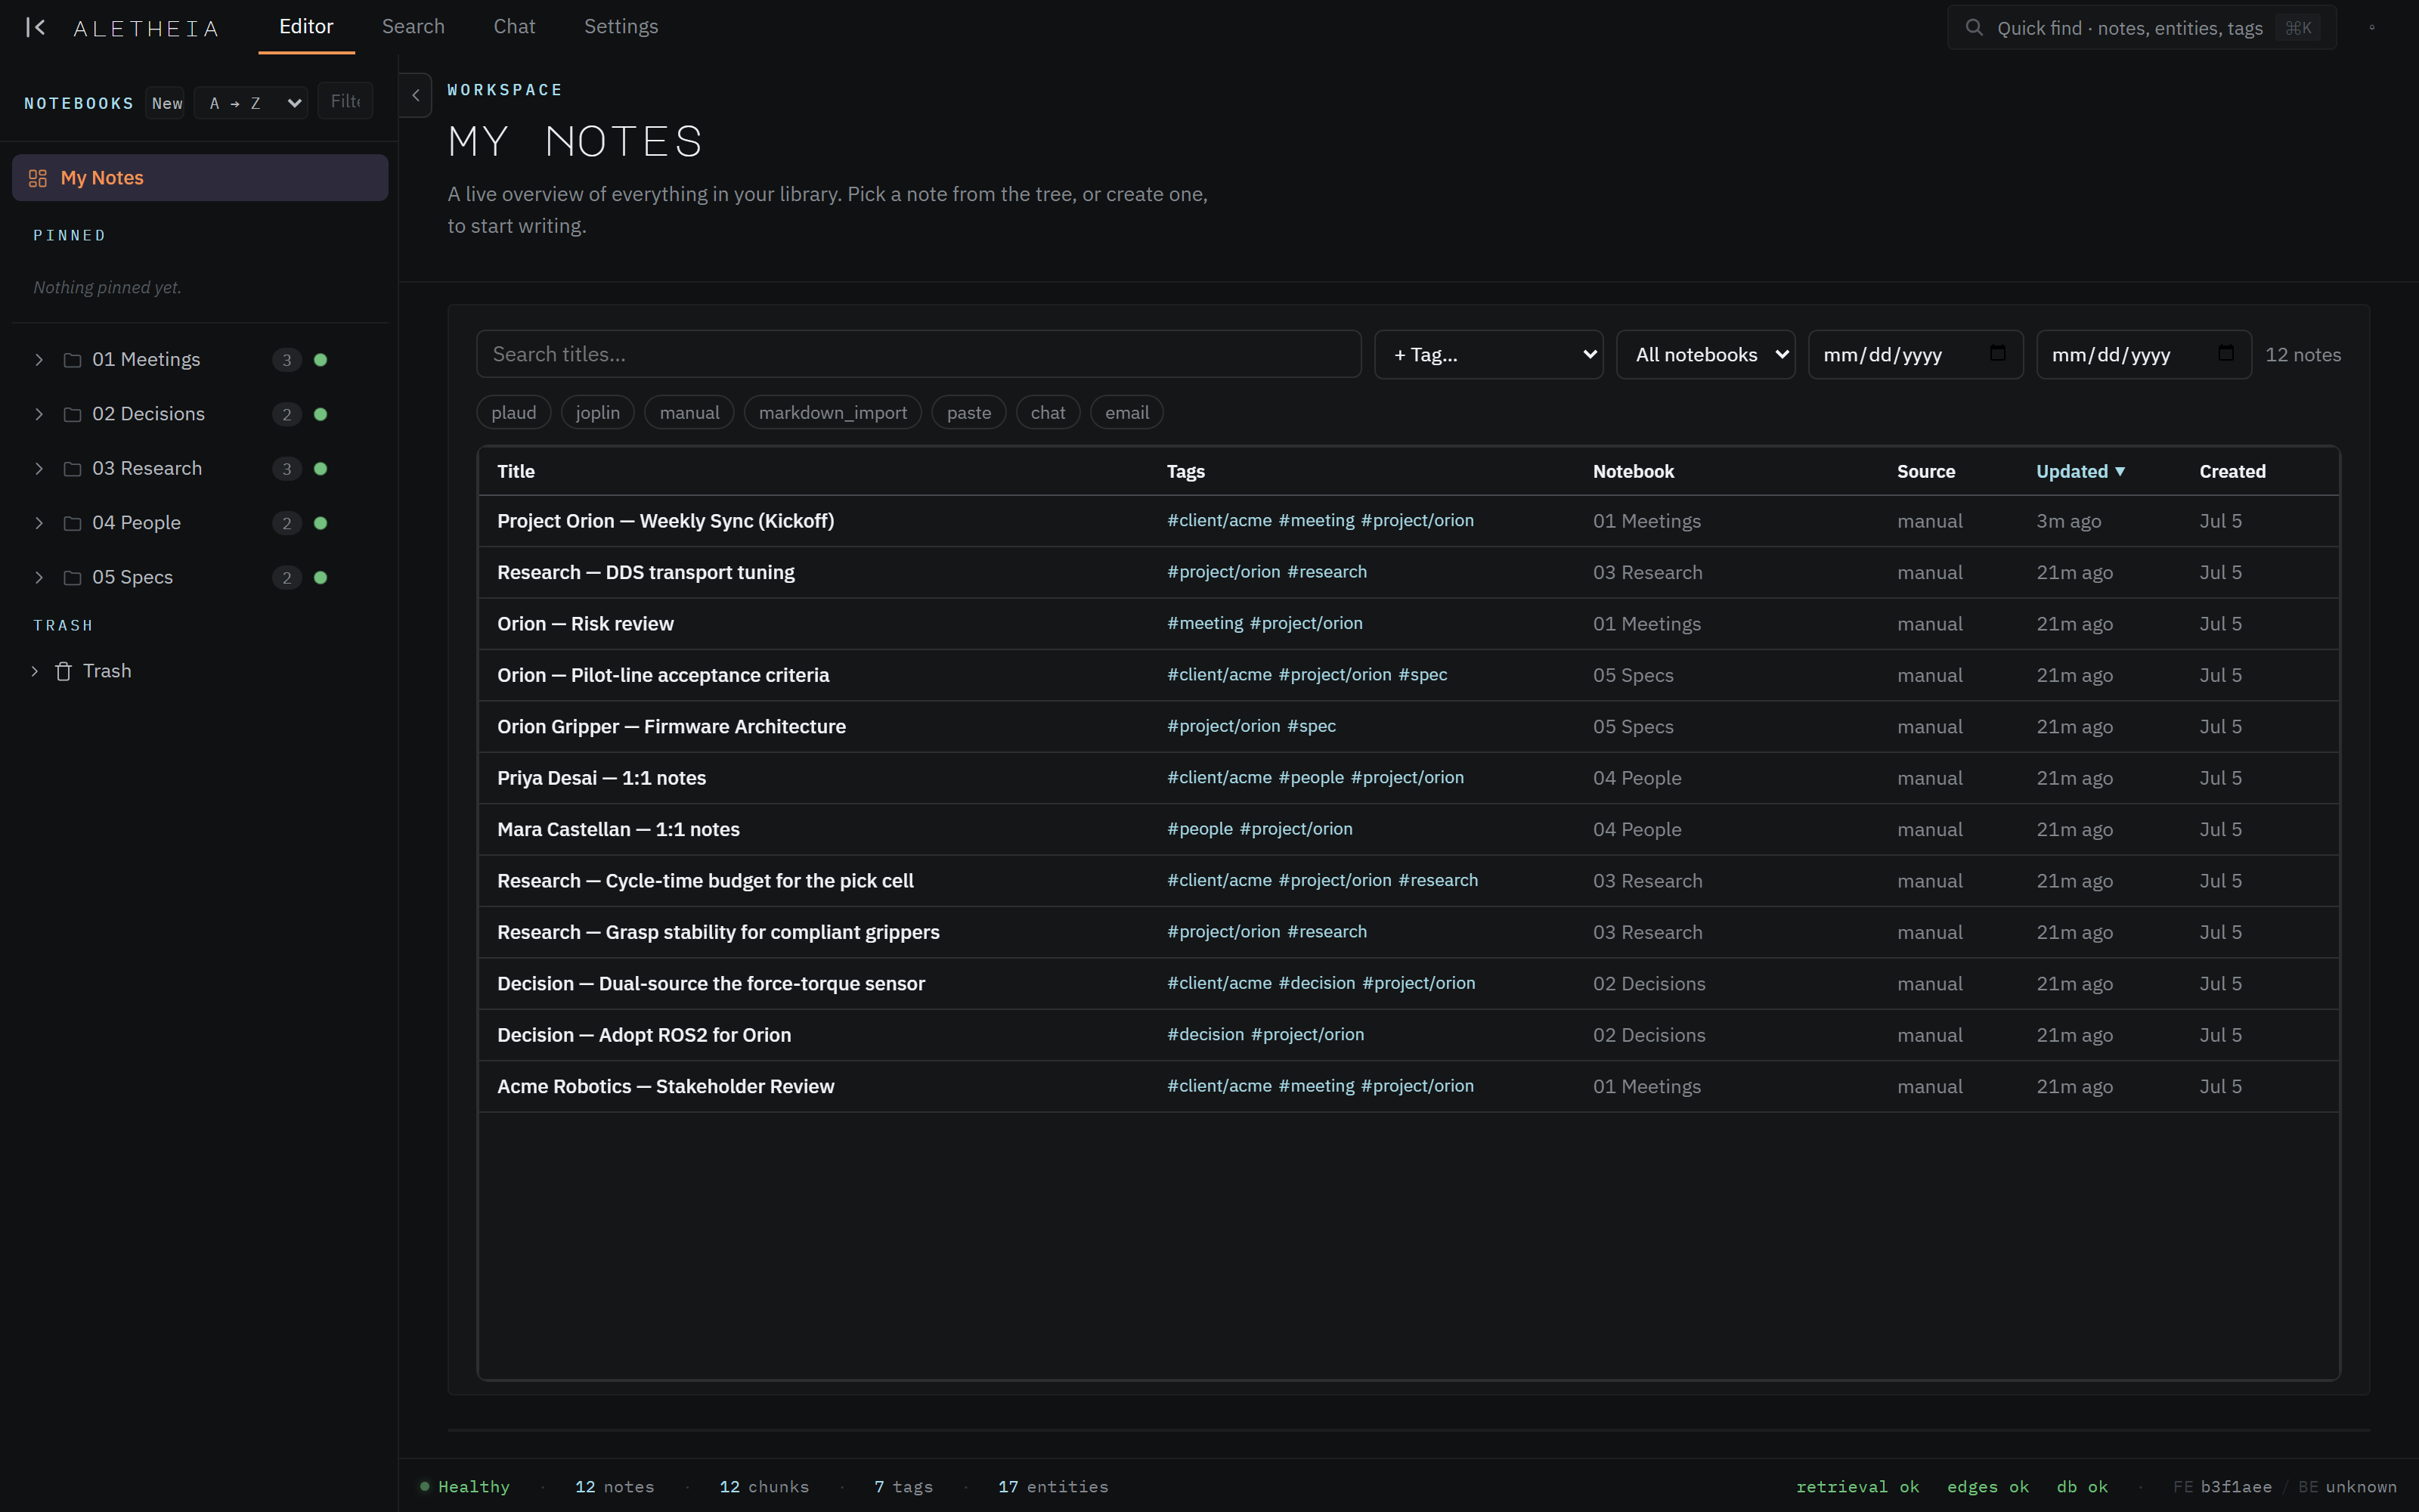
Task: Focus the Quick find search box
Action: pos(2141,27)
